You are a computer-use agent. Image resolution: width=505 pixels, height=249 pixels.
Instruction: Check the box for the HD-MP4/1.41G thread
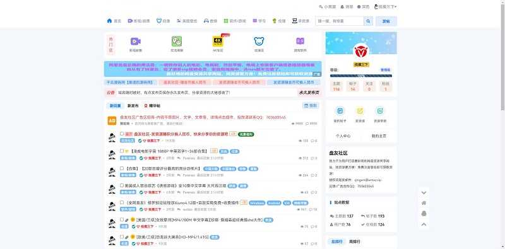122,236
